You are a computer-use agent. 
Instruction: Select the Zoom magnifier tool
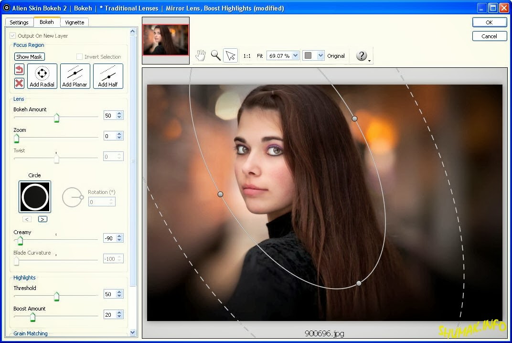[x=215, y=55]
